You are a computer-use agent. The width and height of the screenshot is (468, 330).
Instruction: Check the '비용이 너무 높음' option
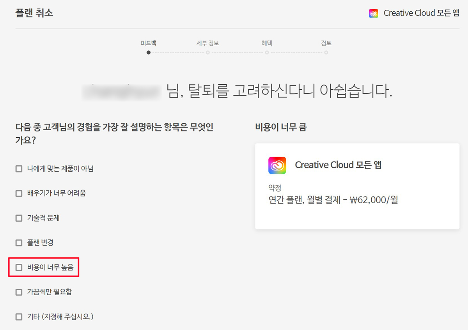click(x=19, y=267)
